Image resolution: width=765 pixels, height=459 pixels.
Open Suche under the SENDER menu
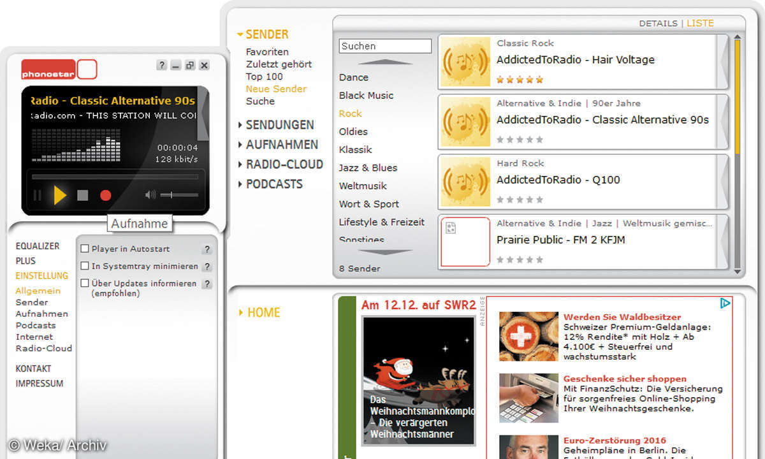pyautogui.click(x=260, y=101)
